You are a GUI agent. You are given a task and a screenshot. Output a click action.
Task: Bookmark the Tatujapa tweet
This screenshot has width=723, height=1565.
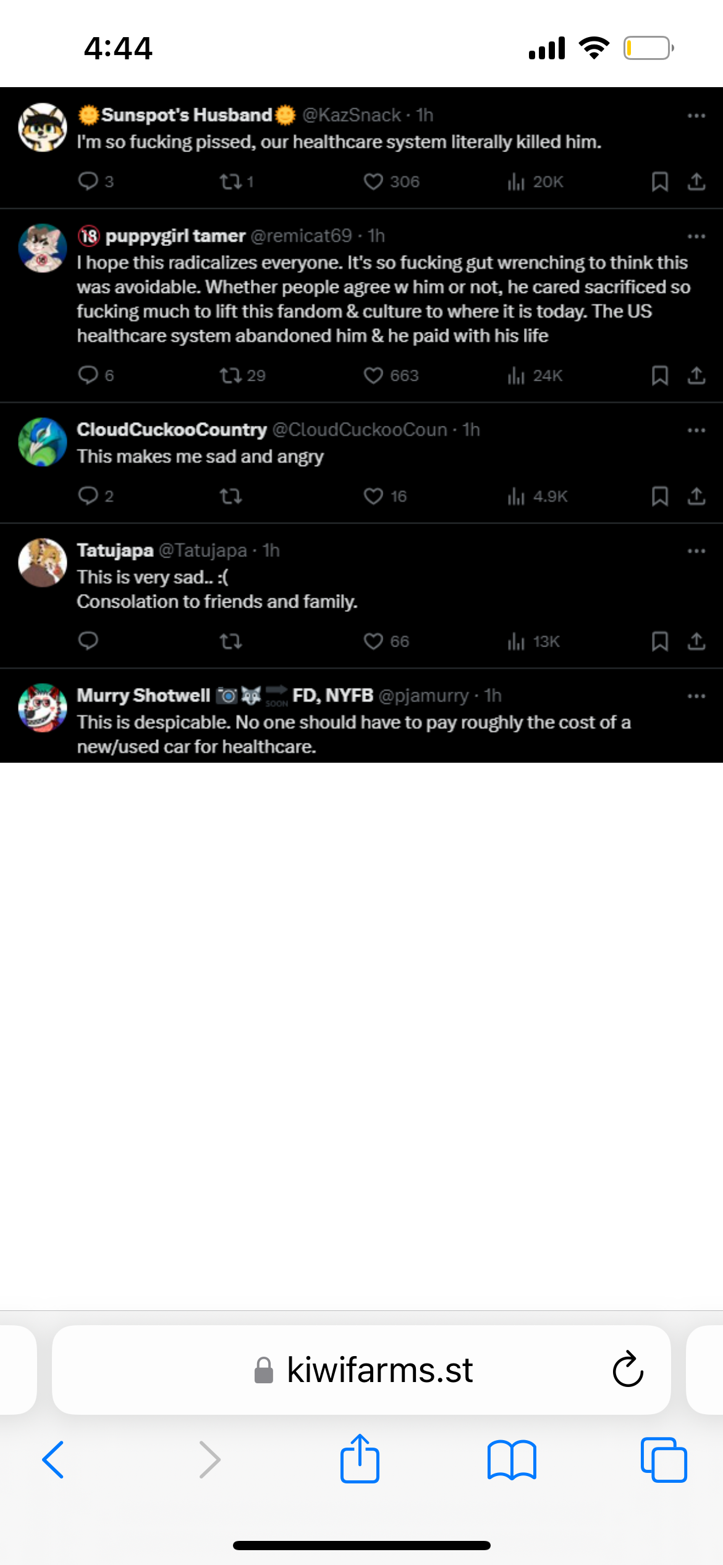tap(659, 641)
